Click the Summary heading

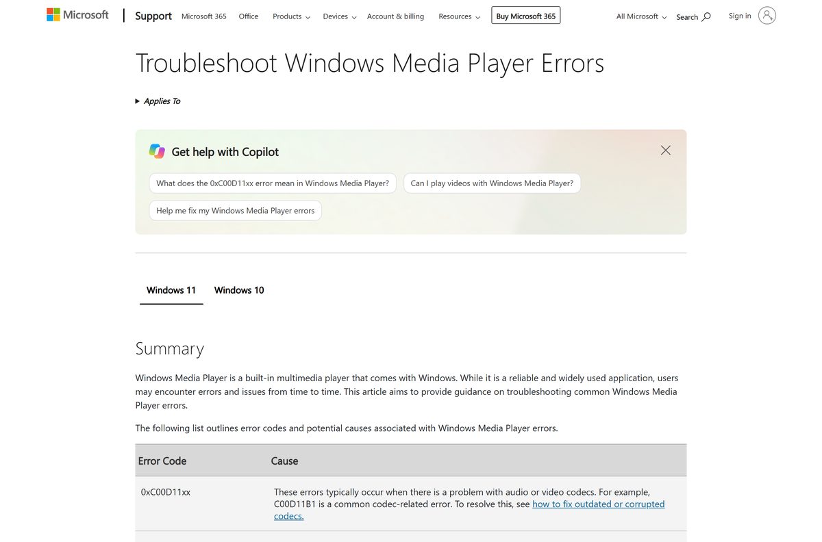coord(170,348)
